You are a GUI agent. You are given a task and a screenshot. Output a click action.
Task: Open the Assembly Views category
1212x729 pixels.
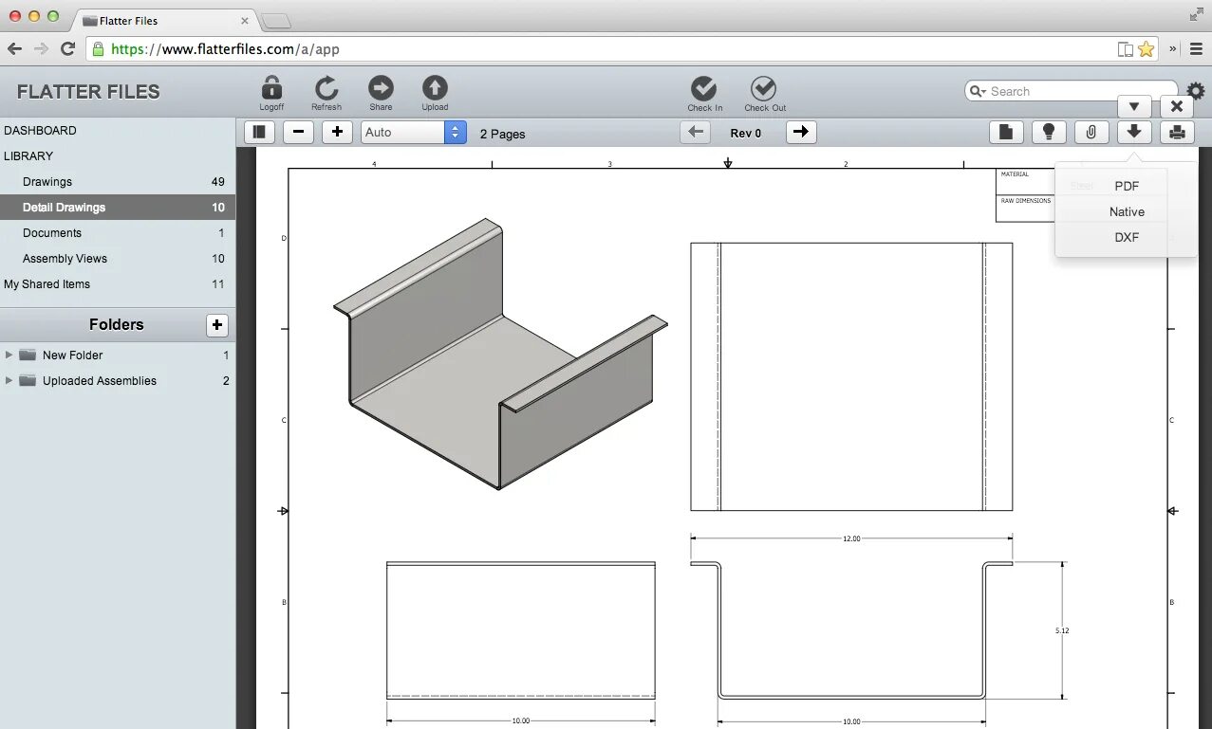tap(118, 259)
